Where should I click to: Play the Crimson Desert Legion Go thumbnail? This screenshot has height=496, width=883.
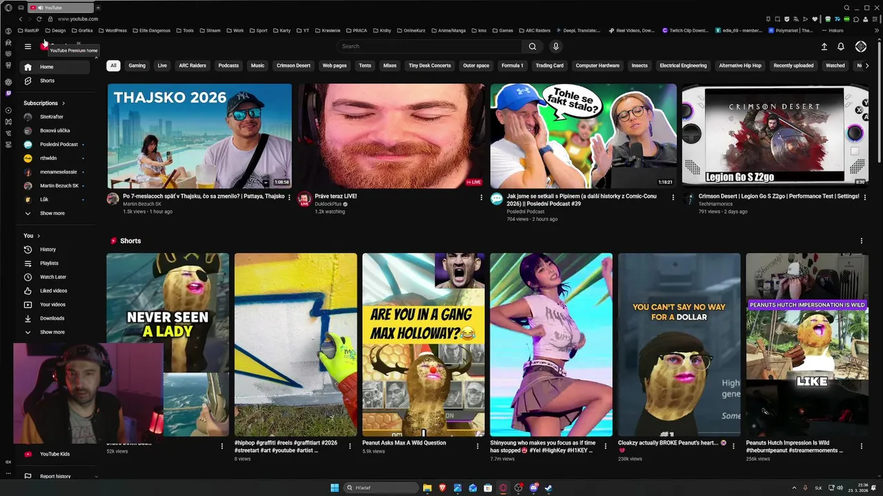pyautogui.click(x=775, y=136)
